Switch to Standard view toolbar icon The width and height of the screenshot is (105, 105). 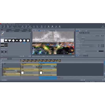click(x=49, y=27)
